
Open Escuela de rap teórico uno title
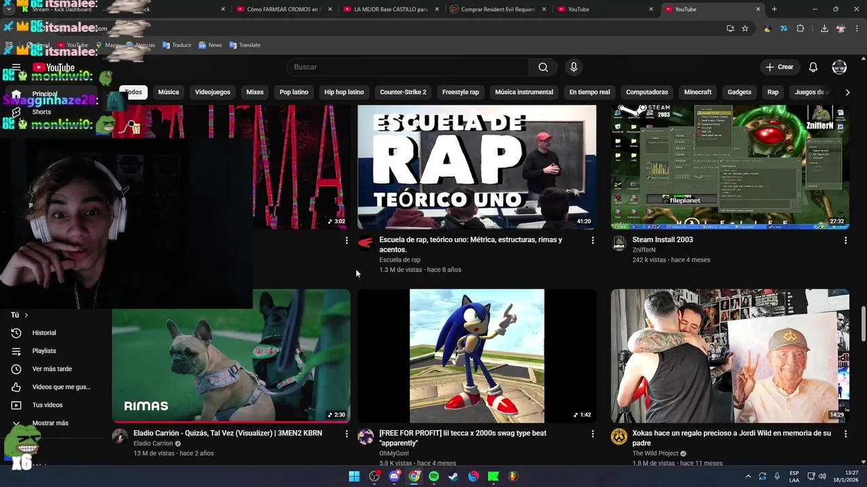coord(471,244)
